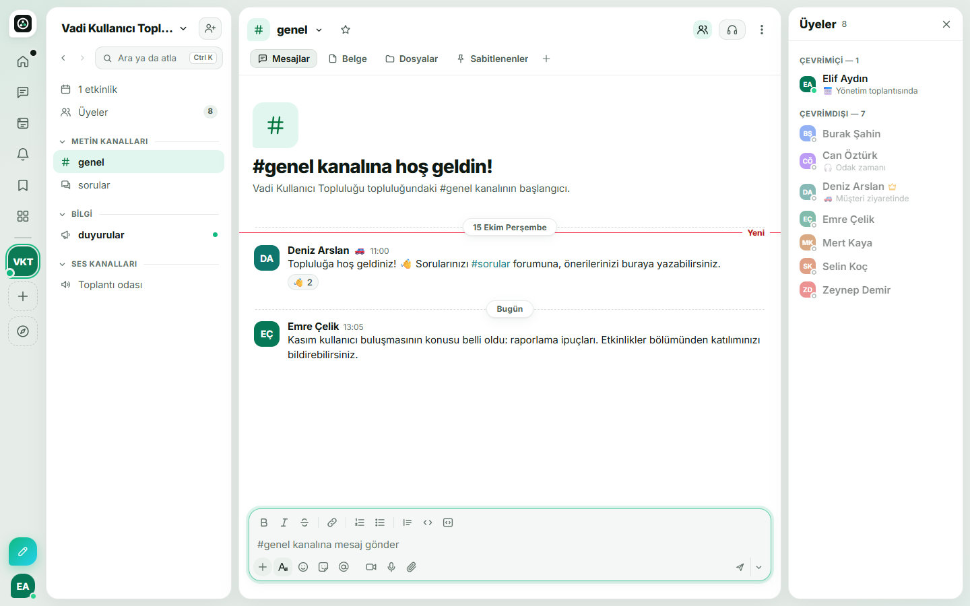Apply italic formatting in composer
Image resolution: width=970 pixels, height=606 pixels.
(284, 523)
